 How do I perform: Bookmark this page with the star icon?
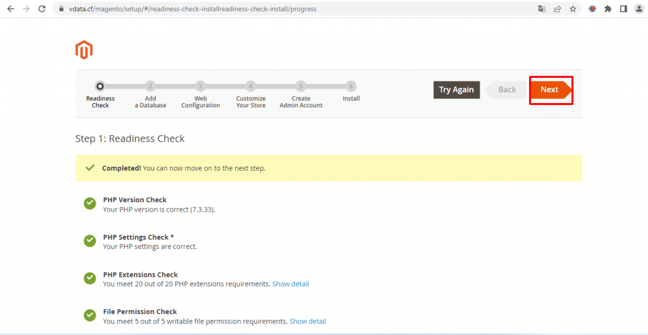click(x=573, y=9)
